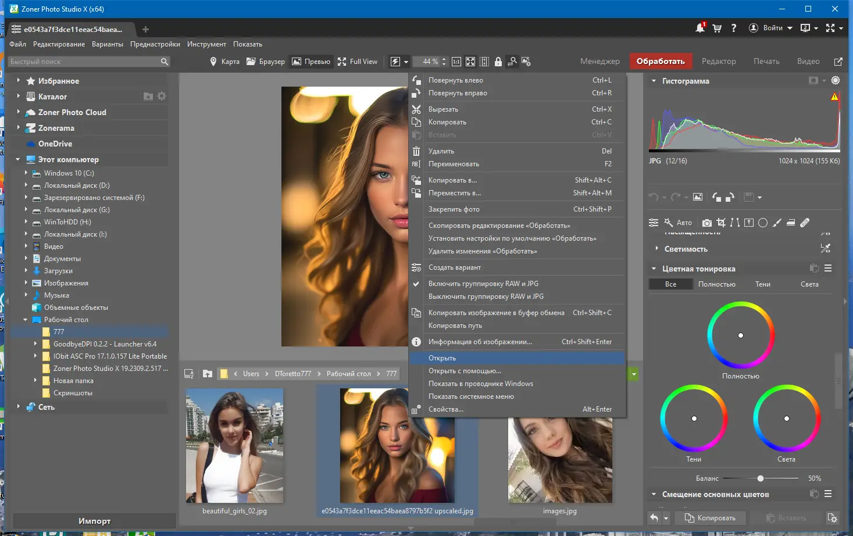This screenshot has height=536, width=853.
Task: Toggle 'Включить группировку RAW и JPG' option
Action: (x=483, y=284)
